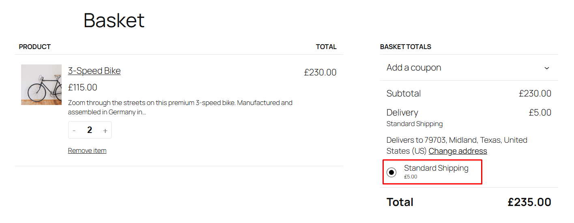574x223 pixels.
Task: Click the coupon chevron arrow
Action: [x=546, y=68]
